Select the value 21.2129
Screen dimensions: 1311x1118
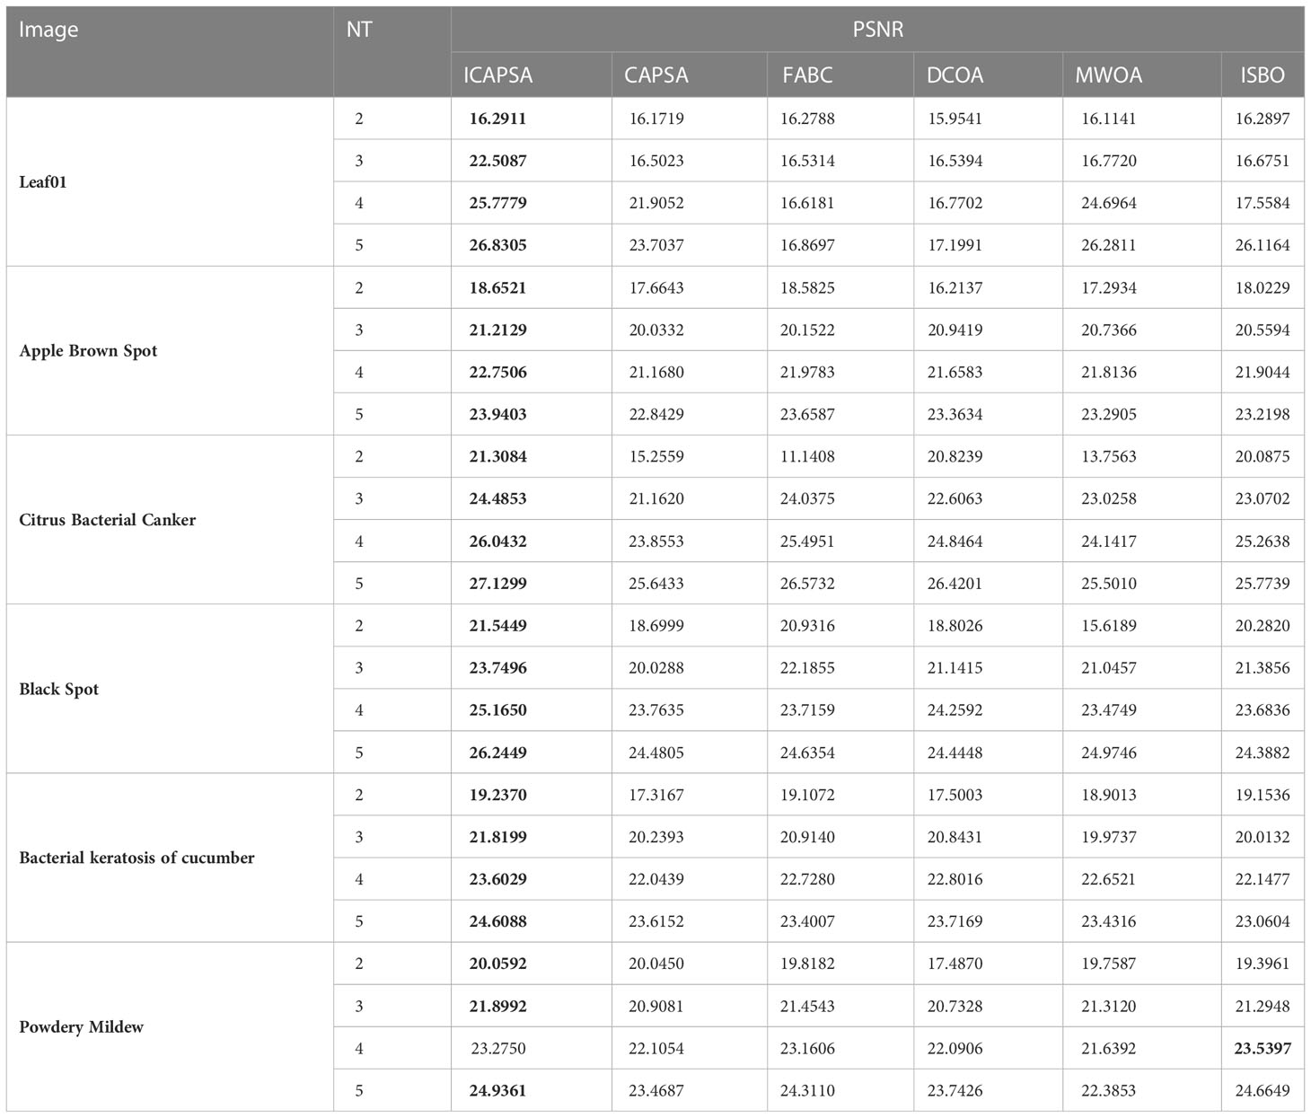coord(497,330)
